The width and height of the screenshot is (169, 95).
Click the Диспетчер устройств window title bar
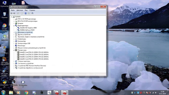(52, 7)
